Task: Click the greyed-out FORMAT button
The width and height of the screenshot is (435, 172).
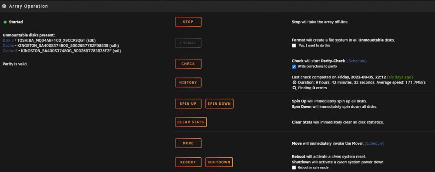Action: click(x=188, y=43)
